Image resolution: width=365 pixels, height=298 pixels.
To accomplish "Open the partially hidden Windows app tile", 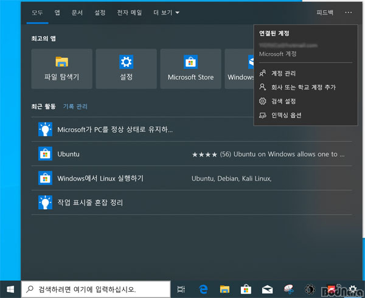I will (x=239, y=69).
